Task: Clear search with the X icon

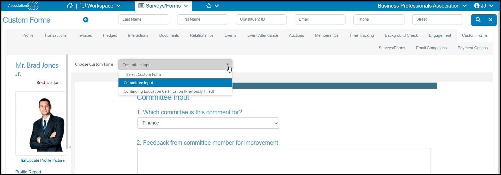Action: click(491, 20)
